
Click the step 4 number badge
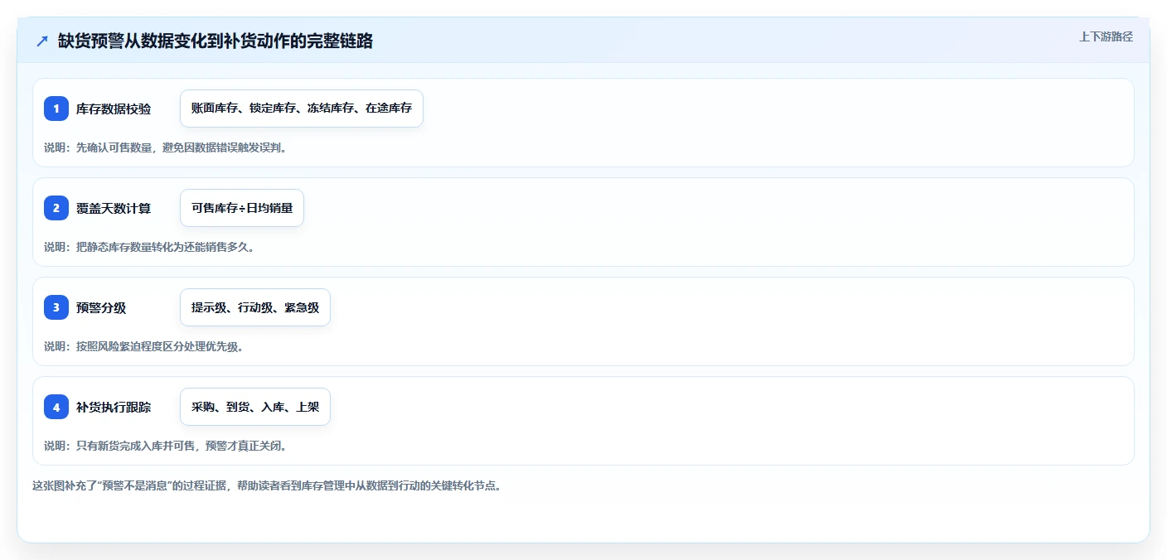(x=56, y=407)
